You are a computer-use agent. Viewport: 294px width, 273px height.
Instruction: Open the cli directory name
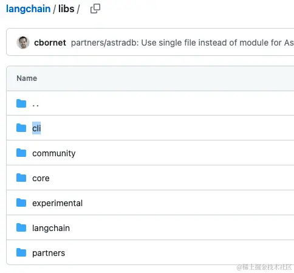click(x=36, y=128)
